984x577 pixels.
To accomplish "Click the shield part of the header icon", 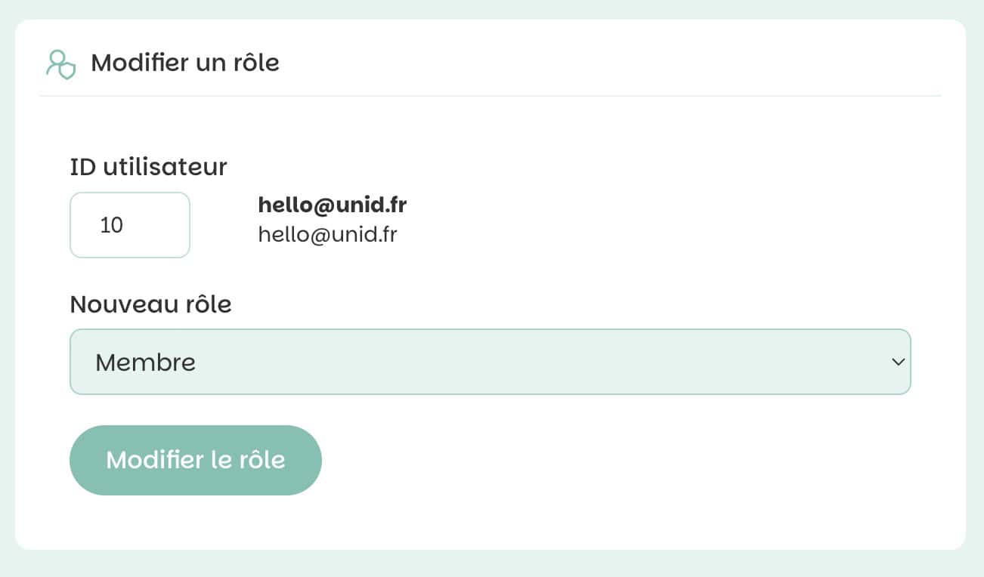I will coord(68,71).
